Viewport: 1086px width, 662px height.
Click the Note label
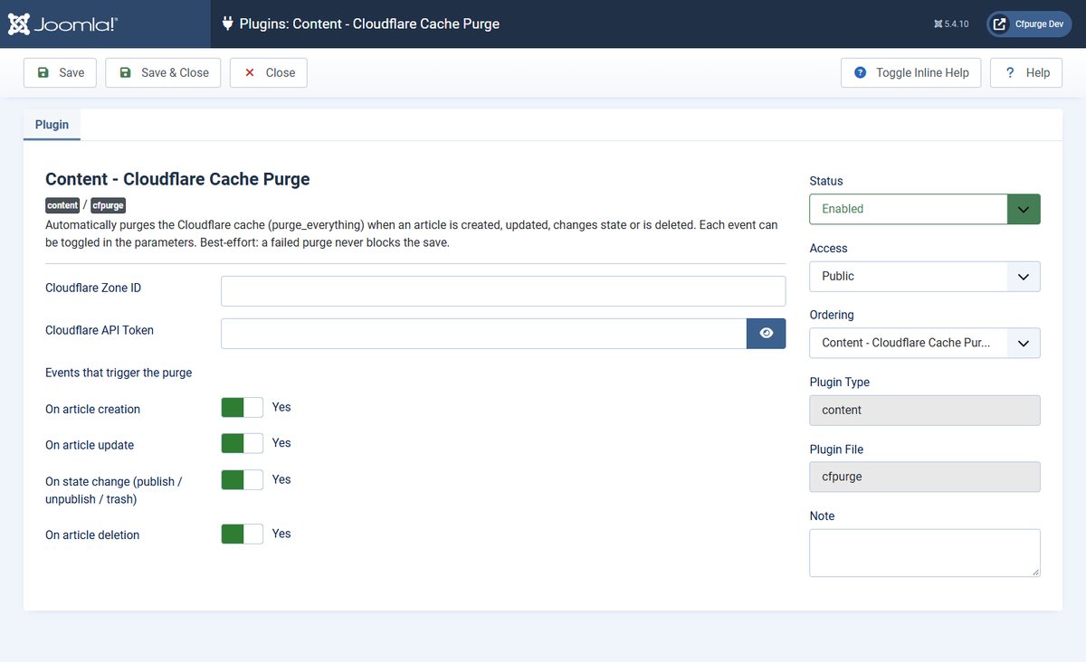tap(822, 515)
